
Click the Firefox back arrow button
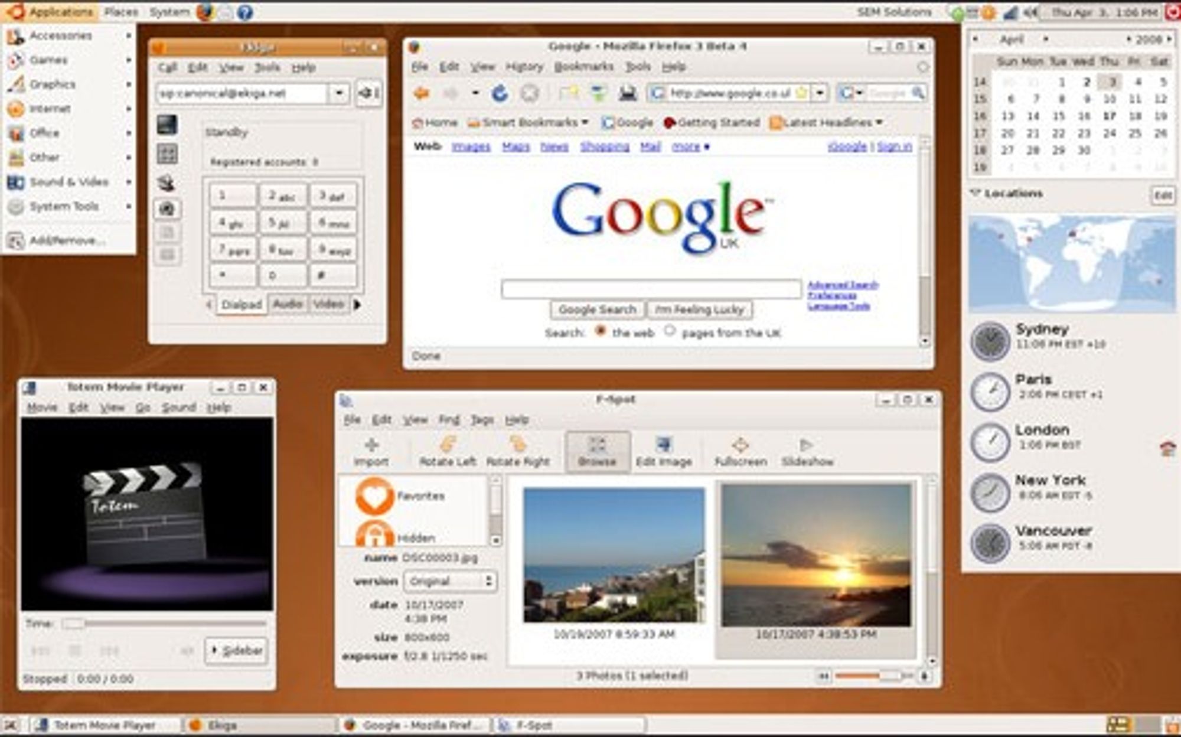pos(421,93)
